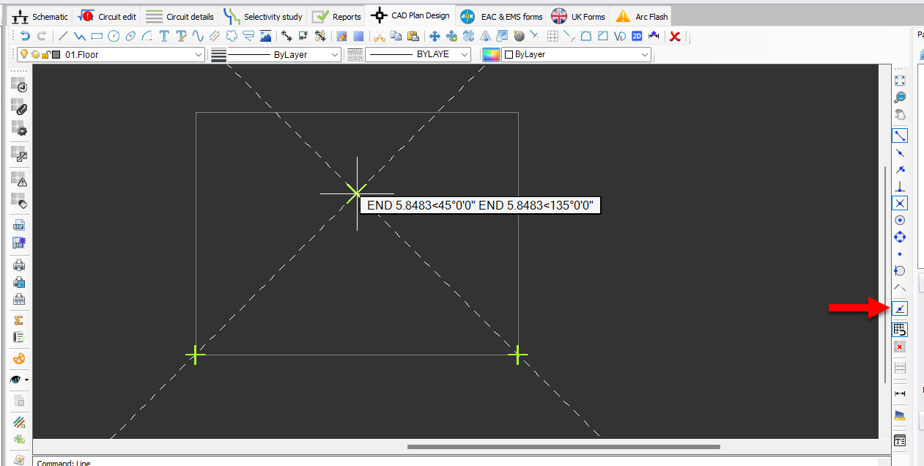Toggle Tangent object snap
The image size is (924, 466).
pos(901,270)
